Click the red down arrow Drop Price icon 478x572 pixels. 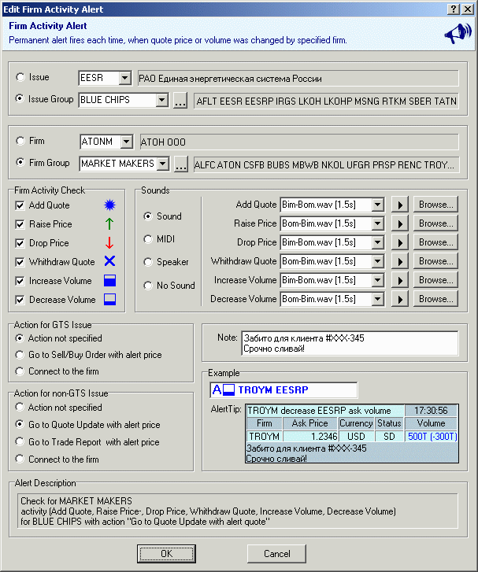pos(110,243)
